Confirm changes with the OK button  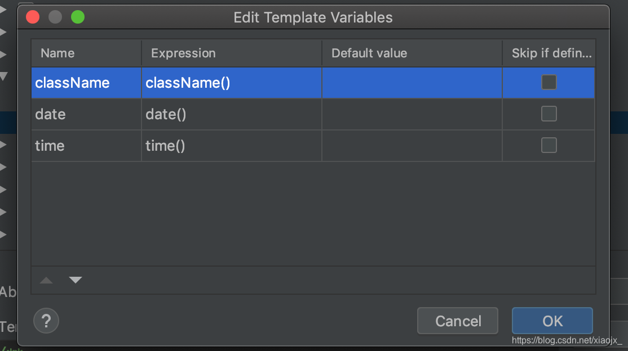tap(552, 321)
